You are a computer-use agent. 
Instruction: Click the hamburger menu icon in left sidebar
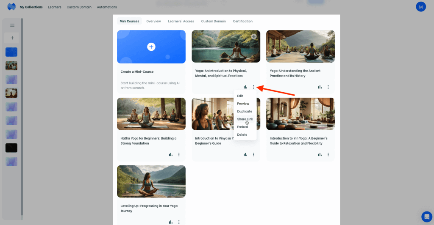(12, 25)
